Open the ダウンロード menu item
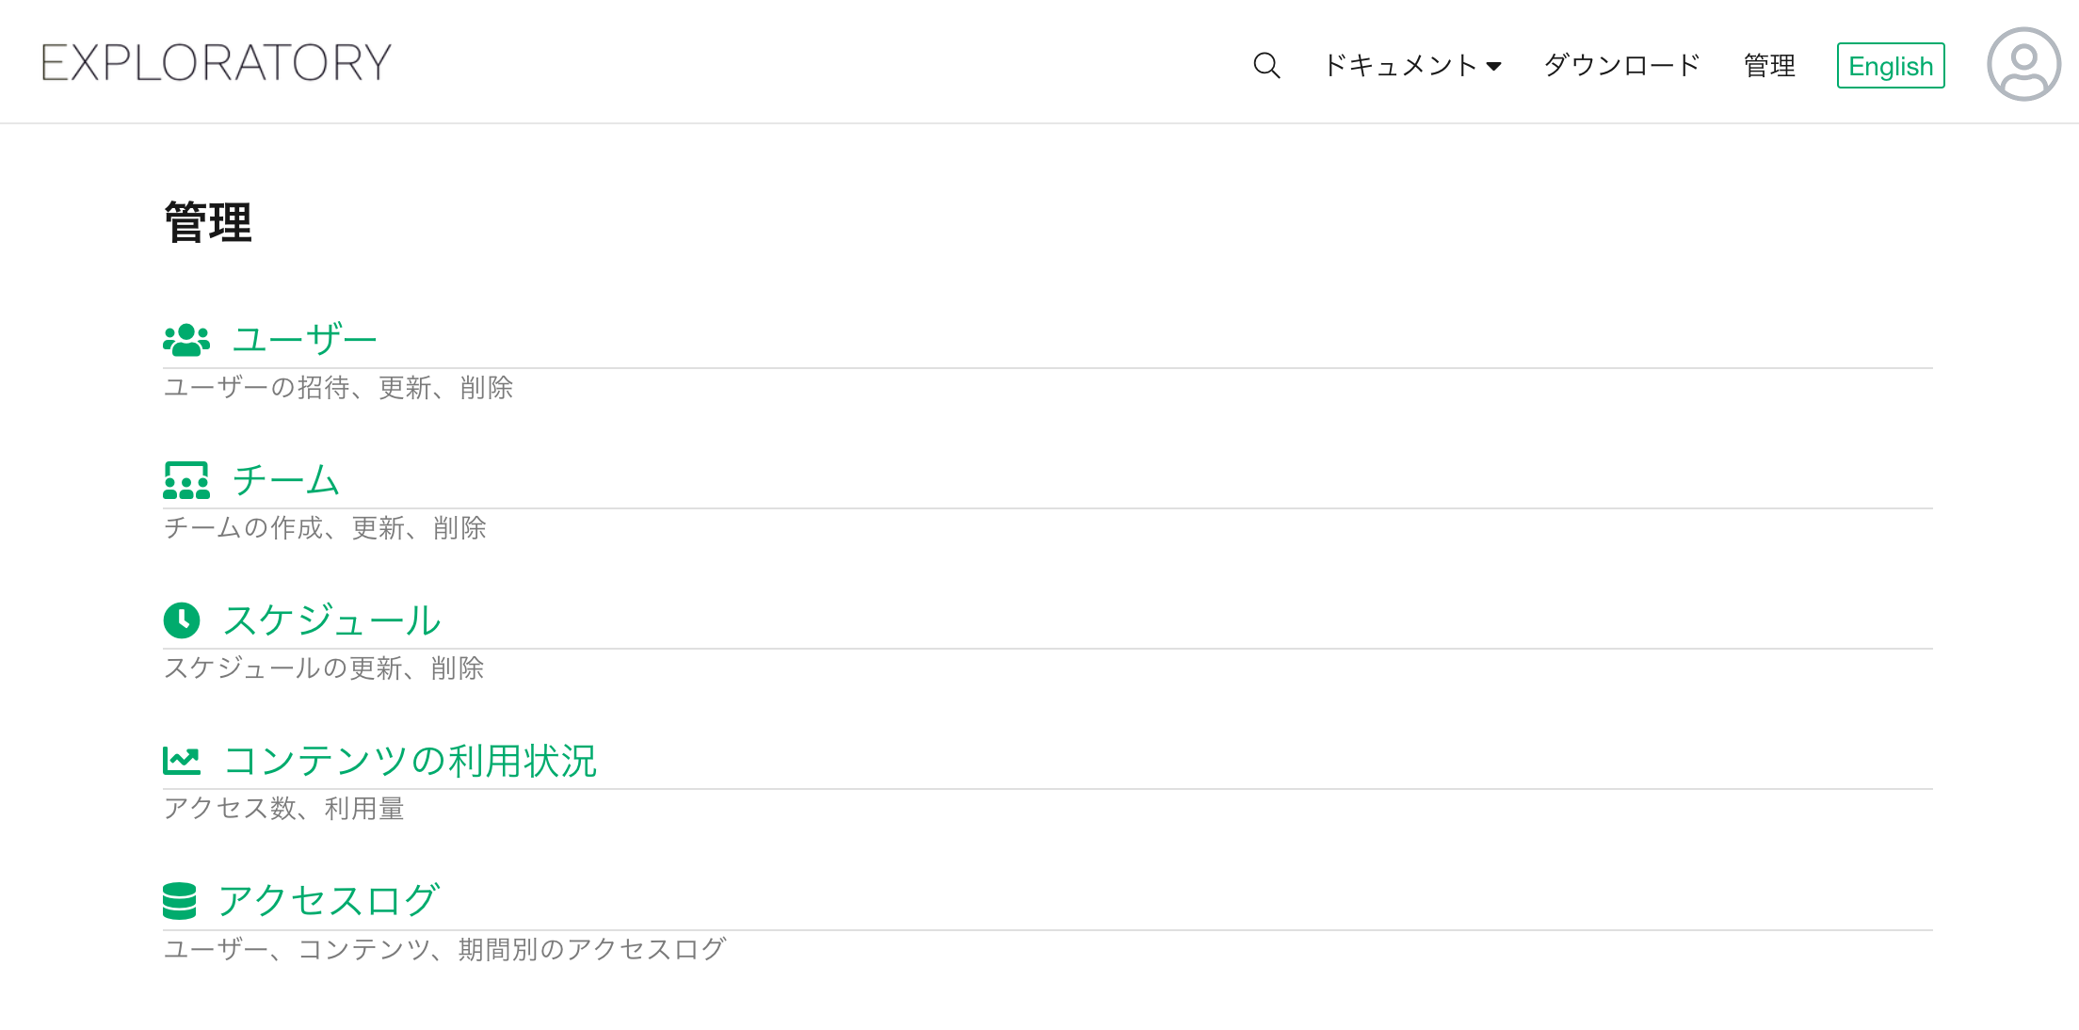The height and width of the screenshot is (1030, 2079). [x=1622, y=65]
